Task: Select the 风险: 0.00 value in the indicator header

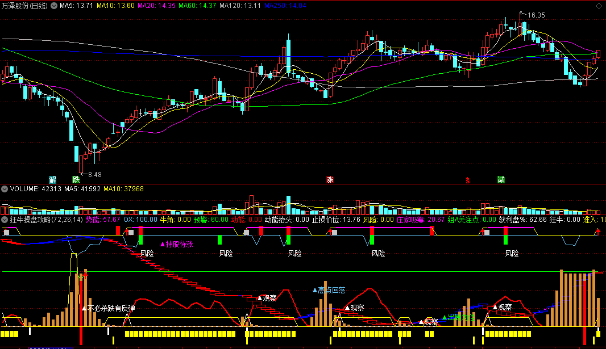Action: click(x=379, y=220)
